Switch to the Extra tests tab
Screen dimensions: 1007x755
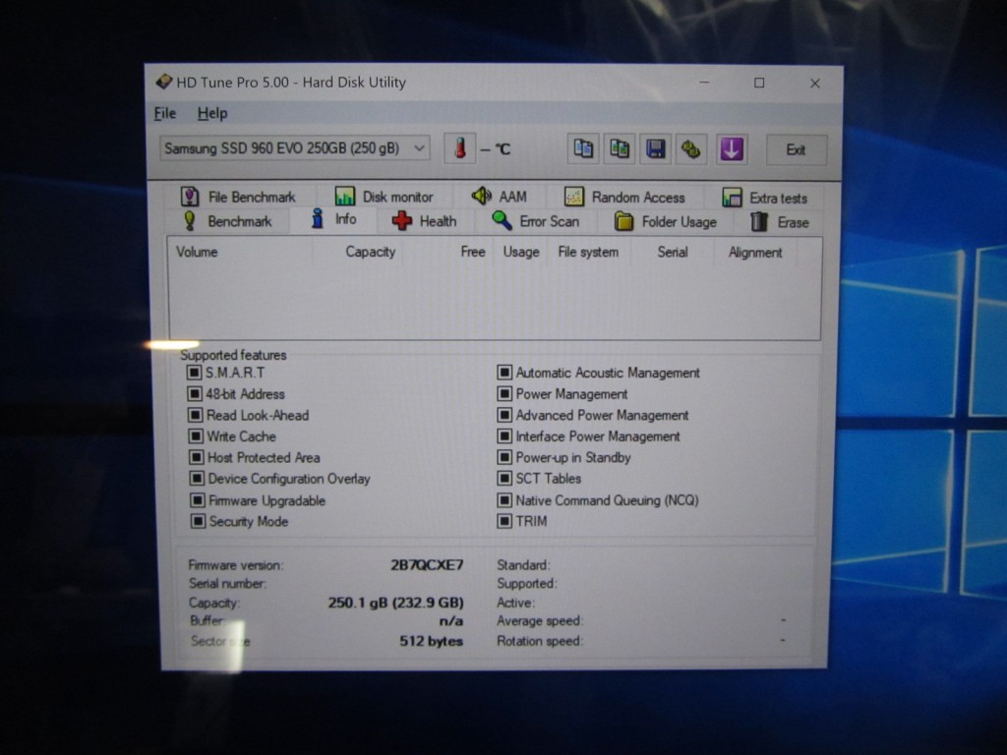click(765, 198)
